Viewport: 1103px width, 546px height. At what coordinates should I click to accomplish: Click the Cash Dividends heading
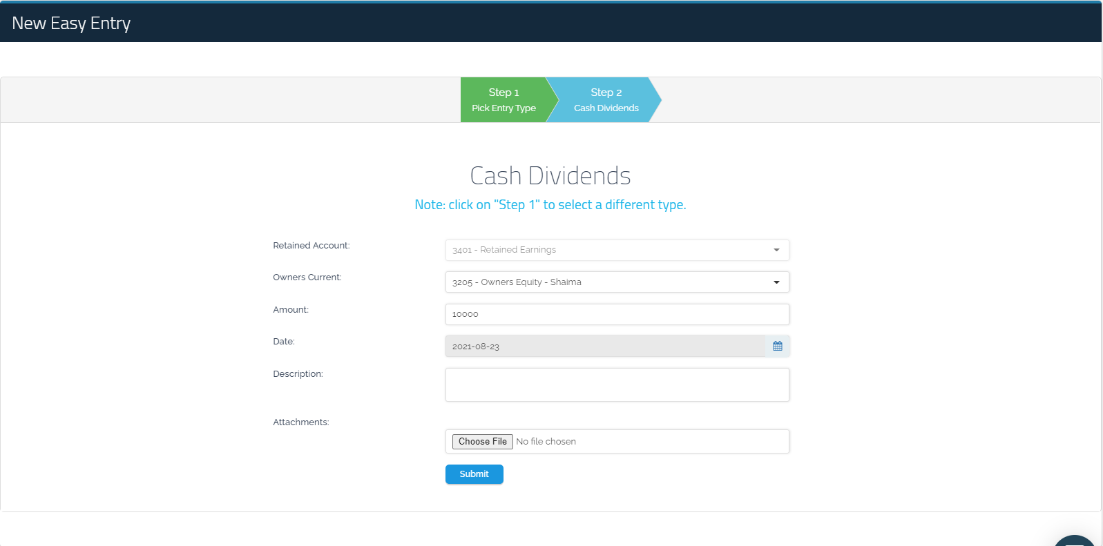(x=550, y=176)
